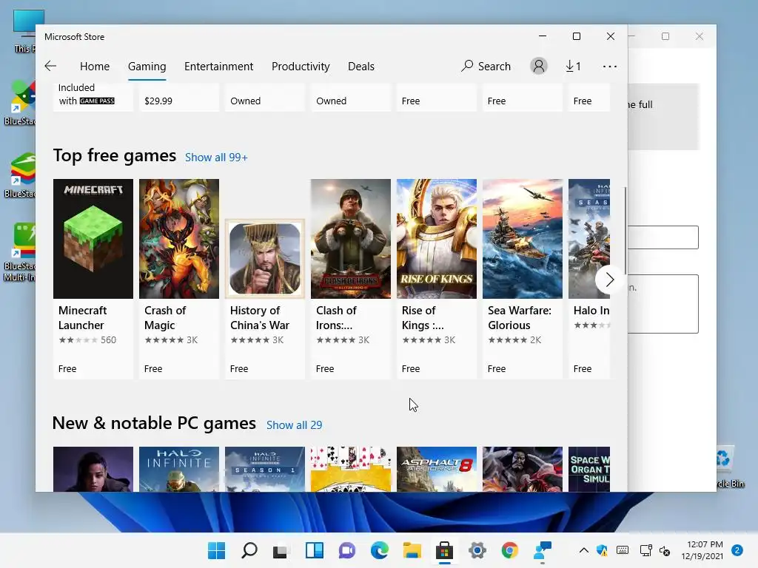Click the lower text box in background window
The width and height of the screenshot is (758, 568).
663,304
